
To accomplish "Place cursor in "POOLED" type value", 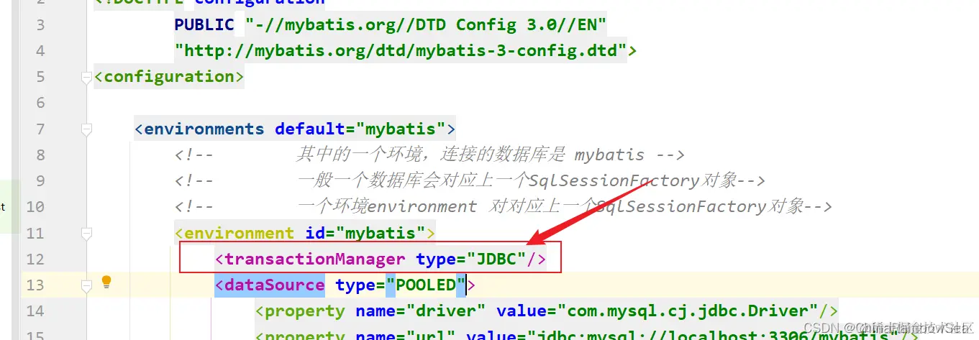I will coord(427,285).
